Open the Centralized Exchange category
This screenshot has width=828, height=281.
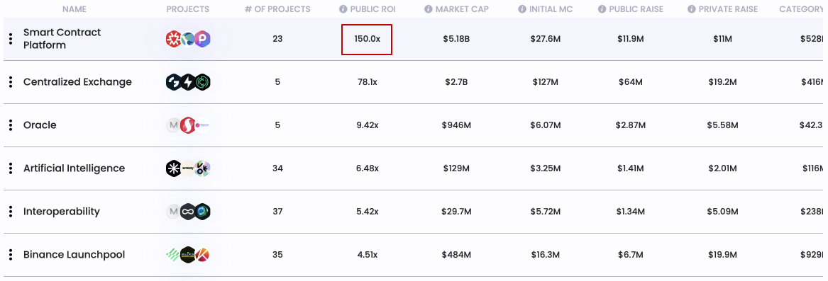(x=77, y=81)
